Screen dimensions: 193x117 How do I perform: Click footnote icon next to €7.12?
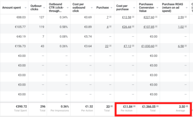click(133, 46)
